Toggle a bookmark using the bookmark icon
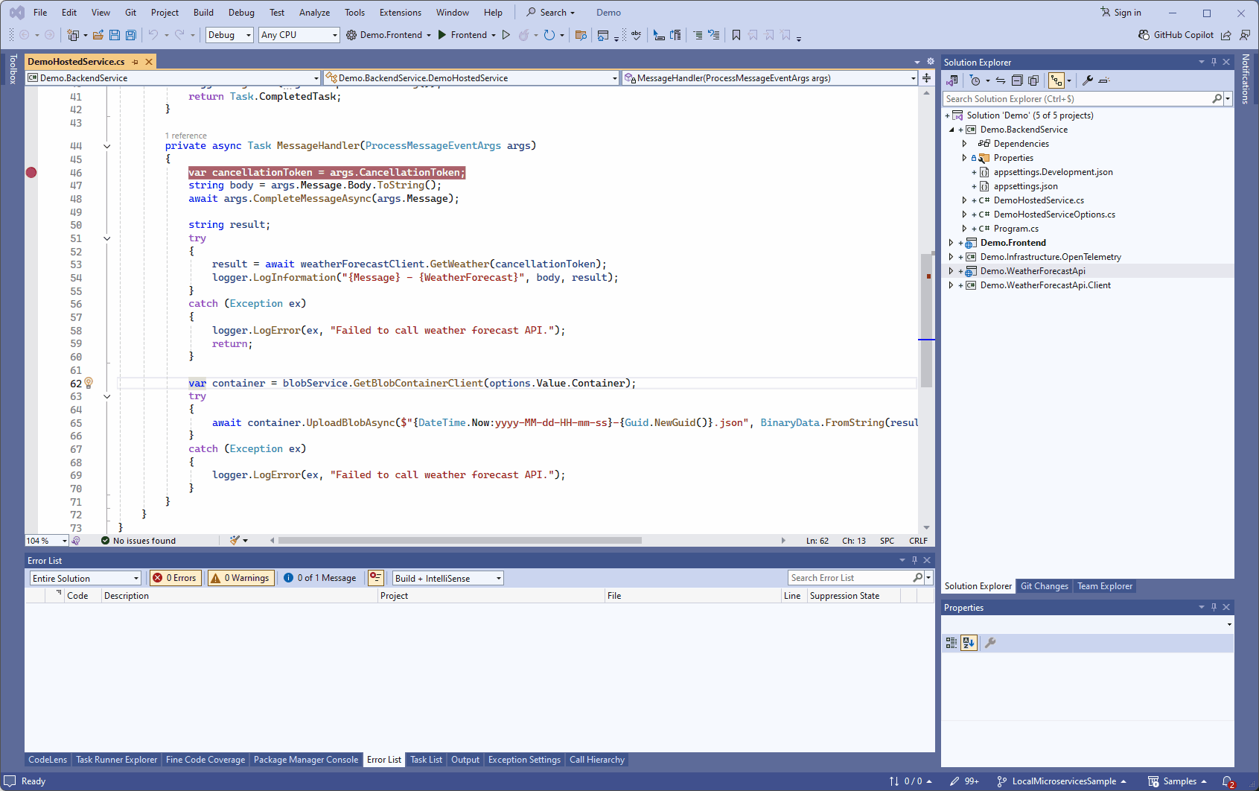 point(736,35)
